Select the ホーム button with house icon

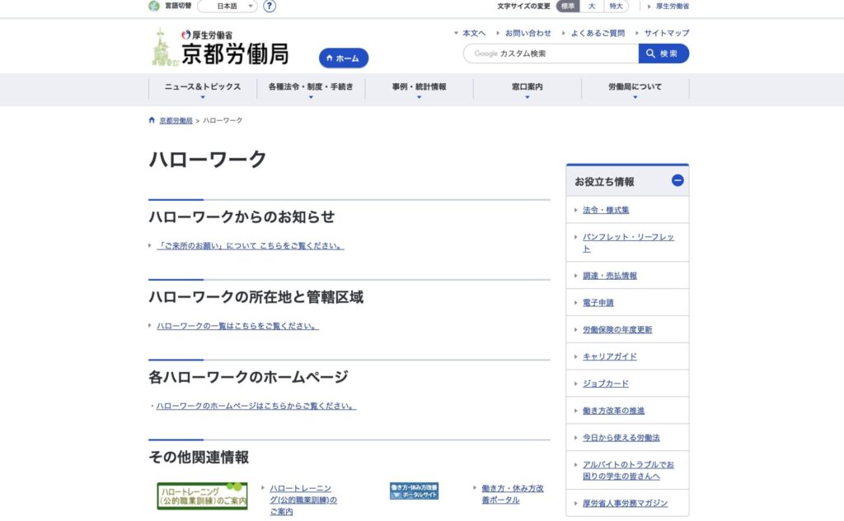(x=343, y=58)
